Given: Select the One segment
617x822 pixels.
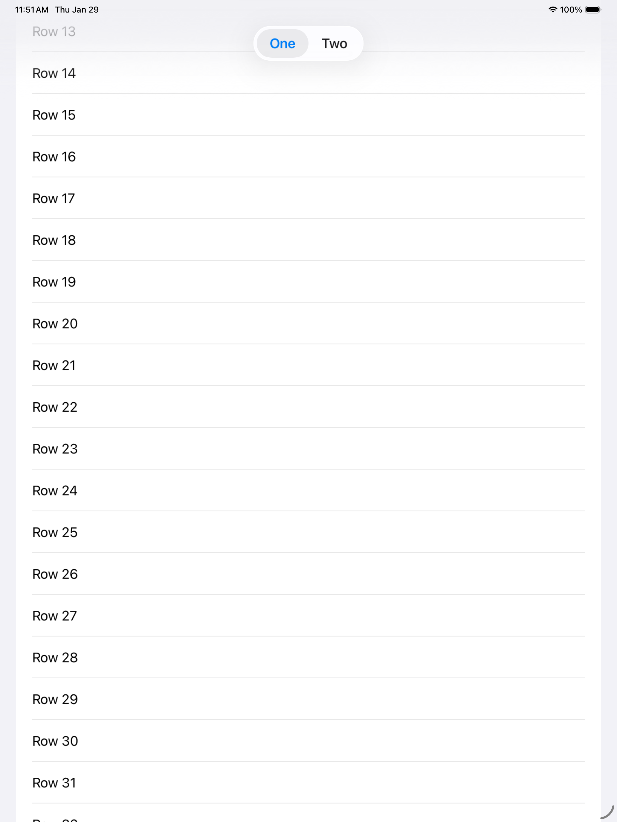Looking at the screenshot, I should (282, 44).
